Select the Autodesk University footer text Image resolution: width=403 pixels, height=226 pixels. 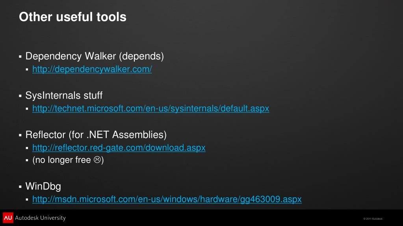tap(40, 218)
